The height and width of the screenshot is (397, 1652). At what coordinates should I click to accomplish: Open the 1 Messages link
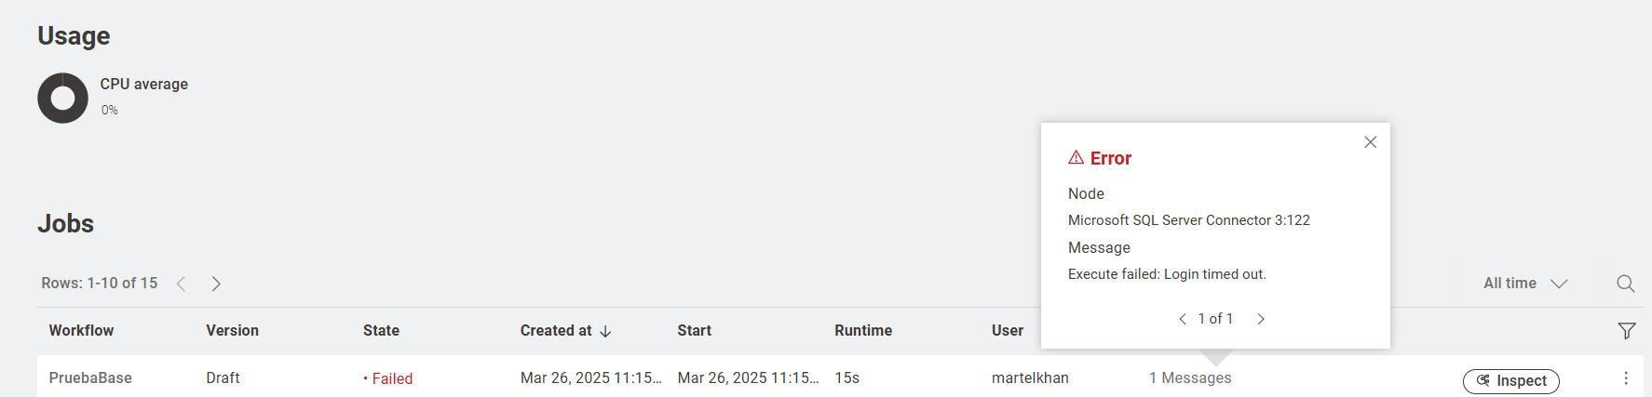pos(1190,377)
